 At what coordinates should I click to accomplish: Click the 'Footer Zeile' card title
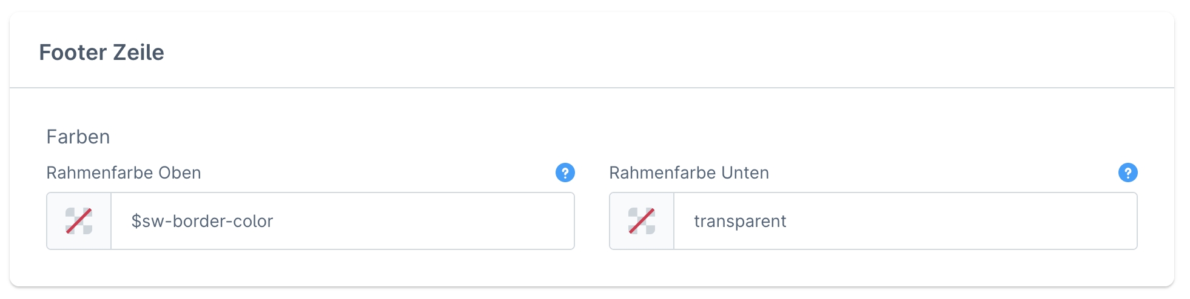tap(101, 53)
